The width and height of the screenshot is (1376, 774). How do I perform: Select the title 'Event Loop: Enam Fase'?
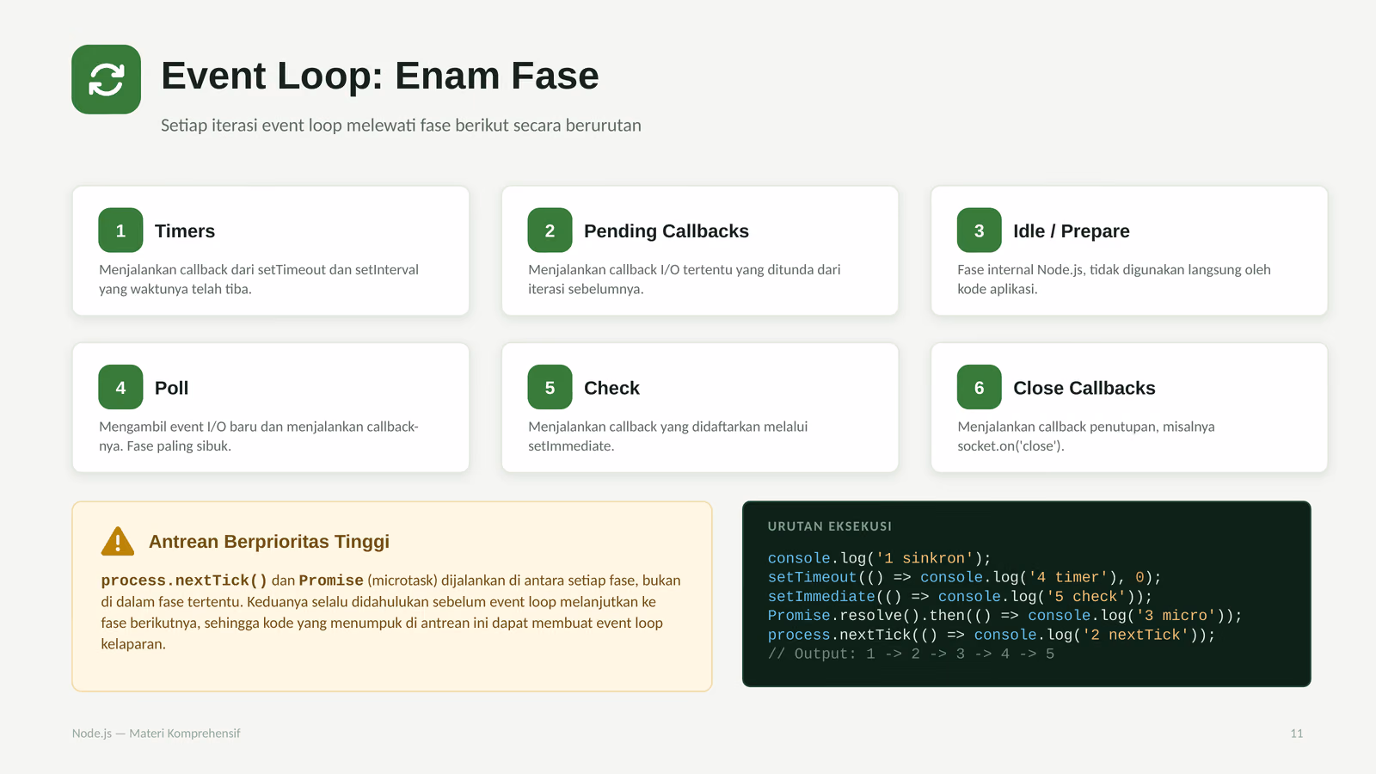[x=379, y=76]
